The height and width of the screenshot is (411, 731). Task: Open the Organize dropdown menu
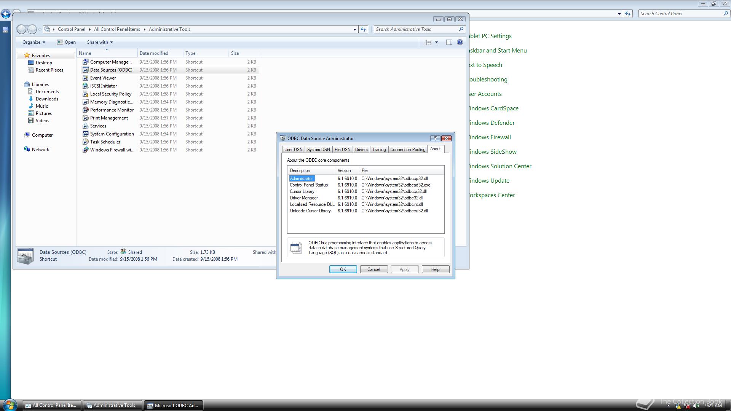point(34,42)
